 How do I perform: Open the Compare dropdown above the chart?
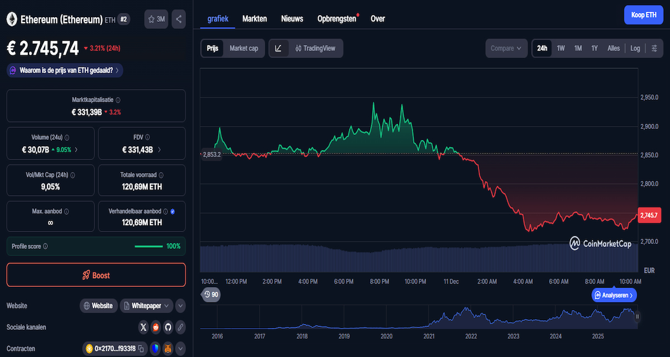(x=506, y=48)
